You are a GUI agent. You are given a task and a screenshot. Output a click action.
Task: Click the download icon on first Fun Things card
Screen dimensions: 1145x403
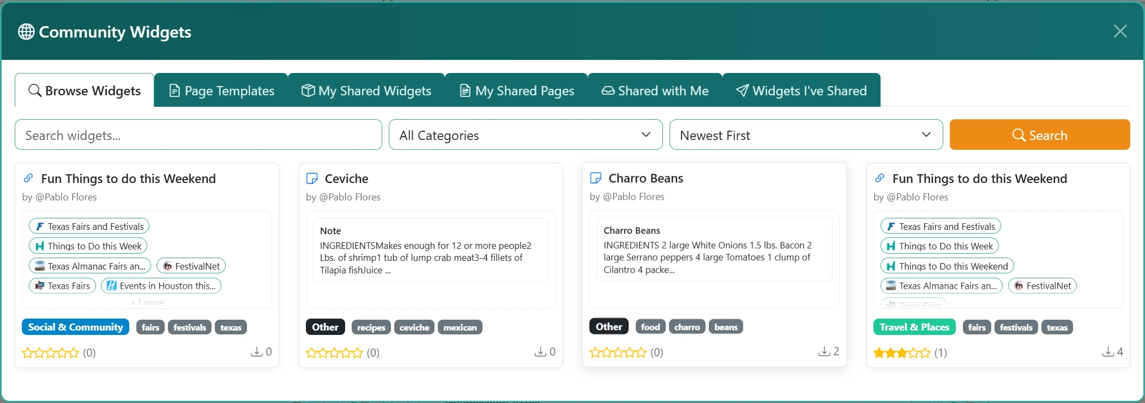pos(256,352)
